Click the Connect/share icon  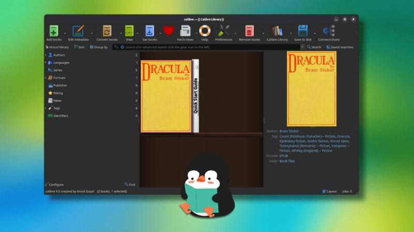[329, 31]
